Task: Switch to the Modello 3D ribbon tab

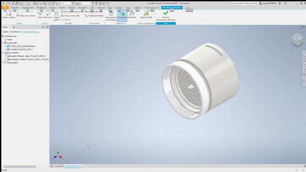Action: (42, 8)
